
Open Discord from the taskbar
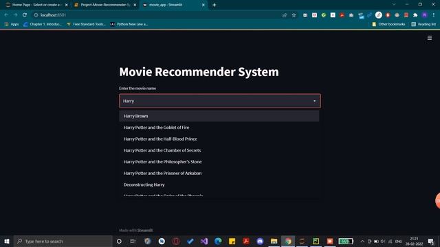[x=260, y=241]
